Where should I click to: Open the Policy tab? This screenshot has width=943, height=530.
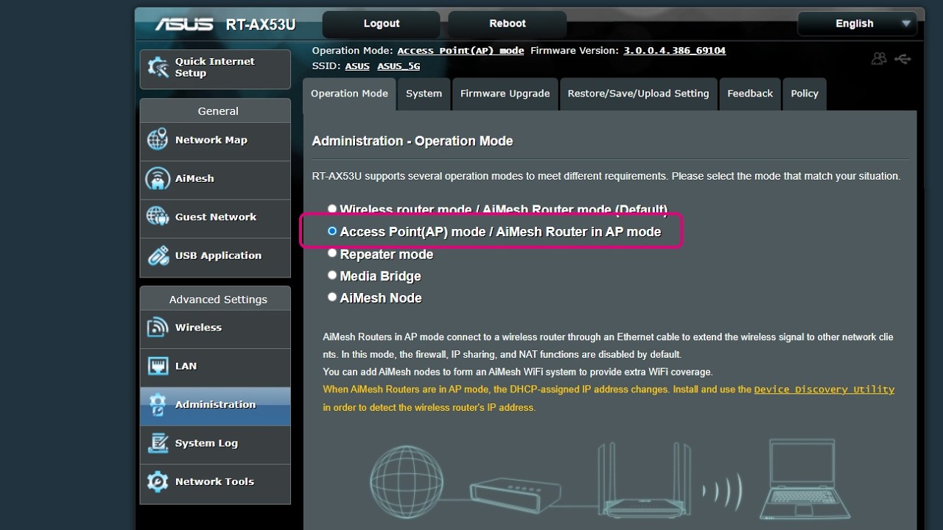click(x=804, y=94)
